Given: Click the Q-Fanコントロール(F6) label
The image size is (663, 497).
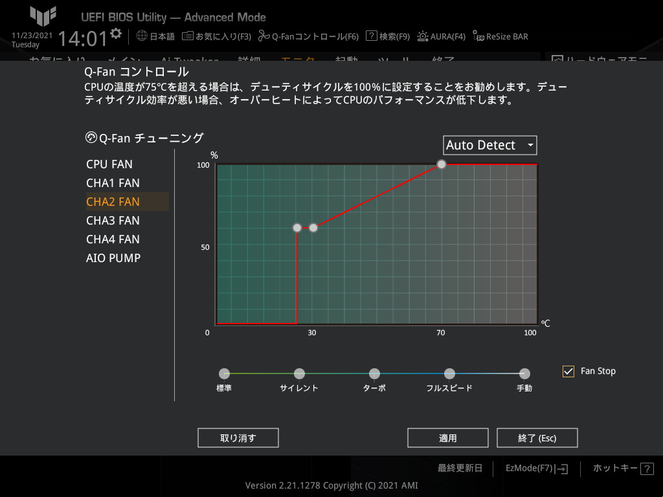Looking at the screenshot, I should pyautogui.click(x=315, y=37).
